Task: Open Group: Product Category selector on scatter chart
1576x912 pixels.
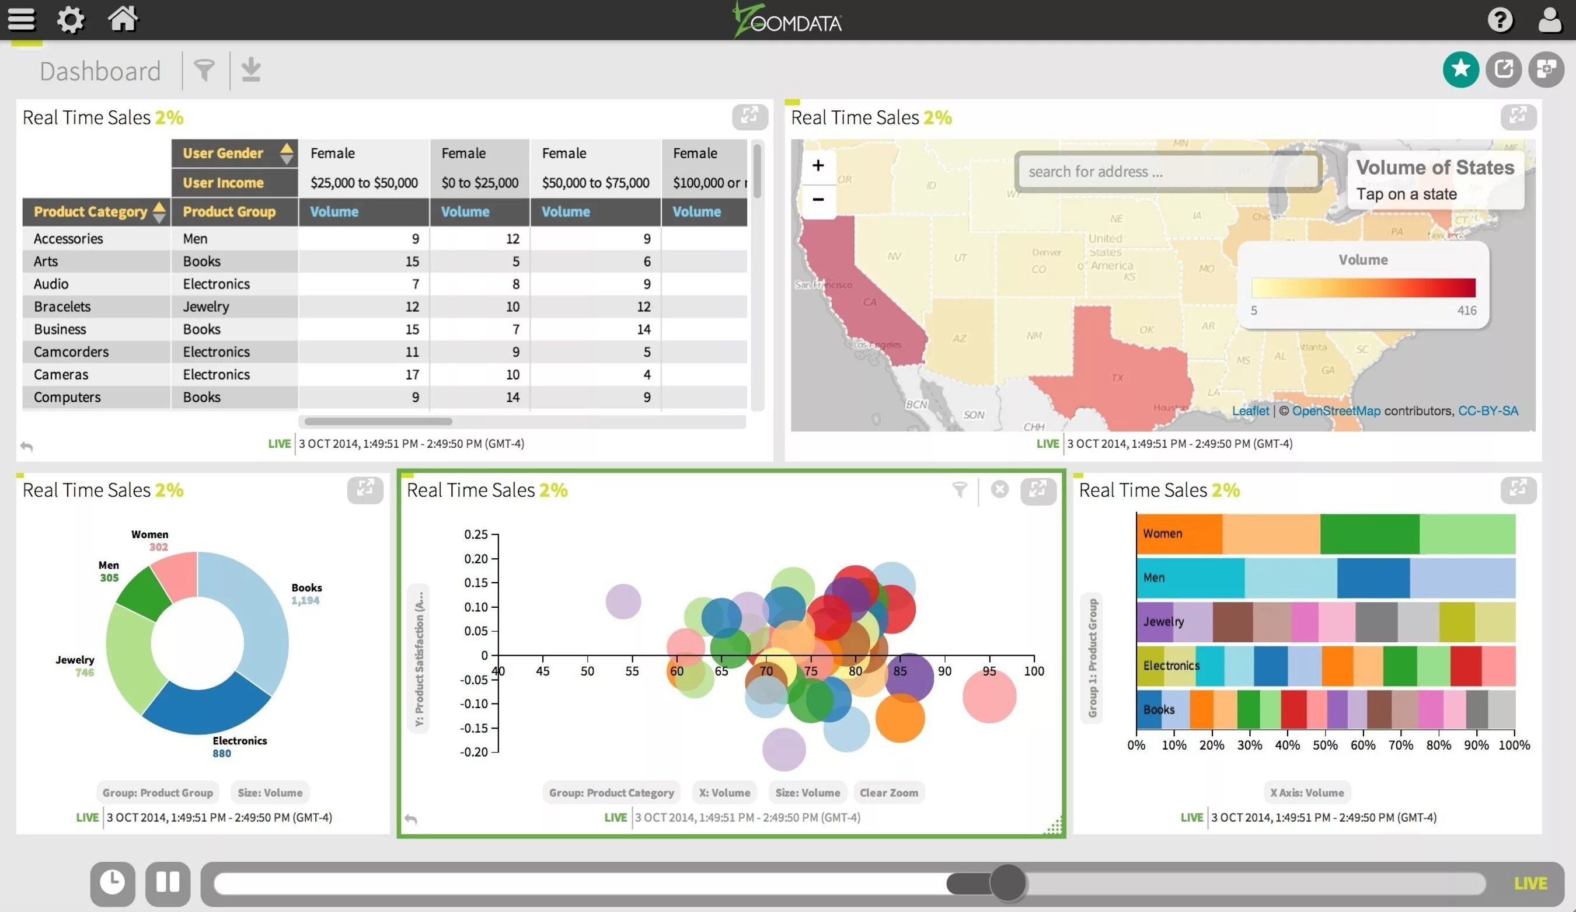Action: (x=611, y=792)
